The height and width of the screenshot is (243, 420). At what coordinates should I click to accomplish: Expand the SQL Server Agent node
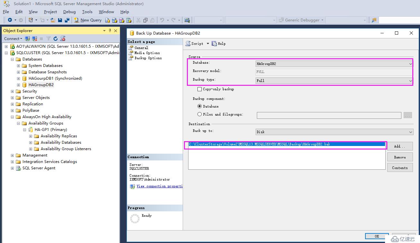pyautogui.click(x=12, y=168)
